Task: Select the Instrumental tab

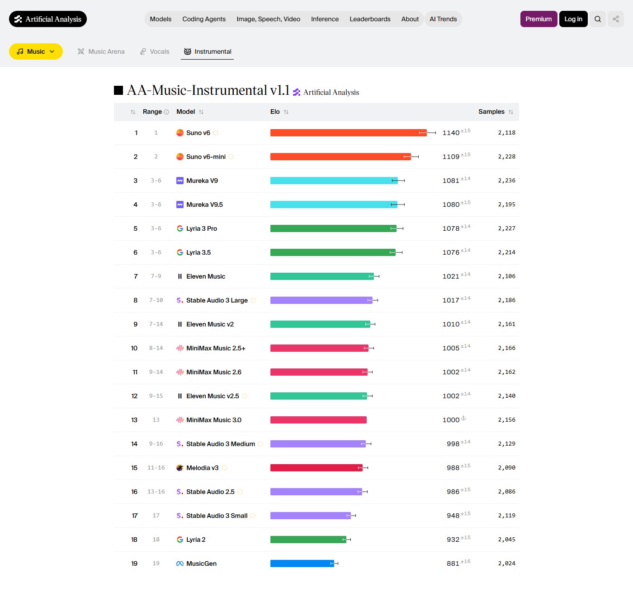Action: pyautogui.click(x=208, y=51)
